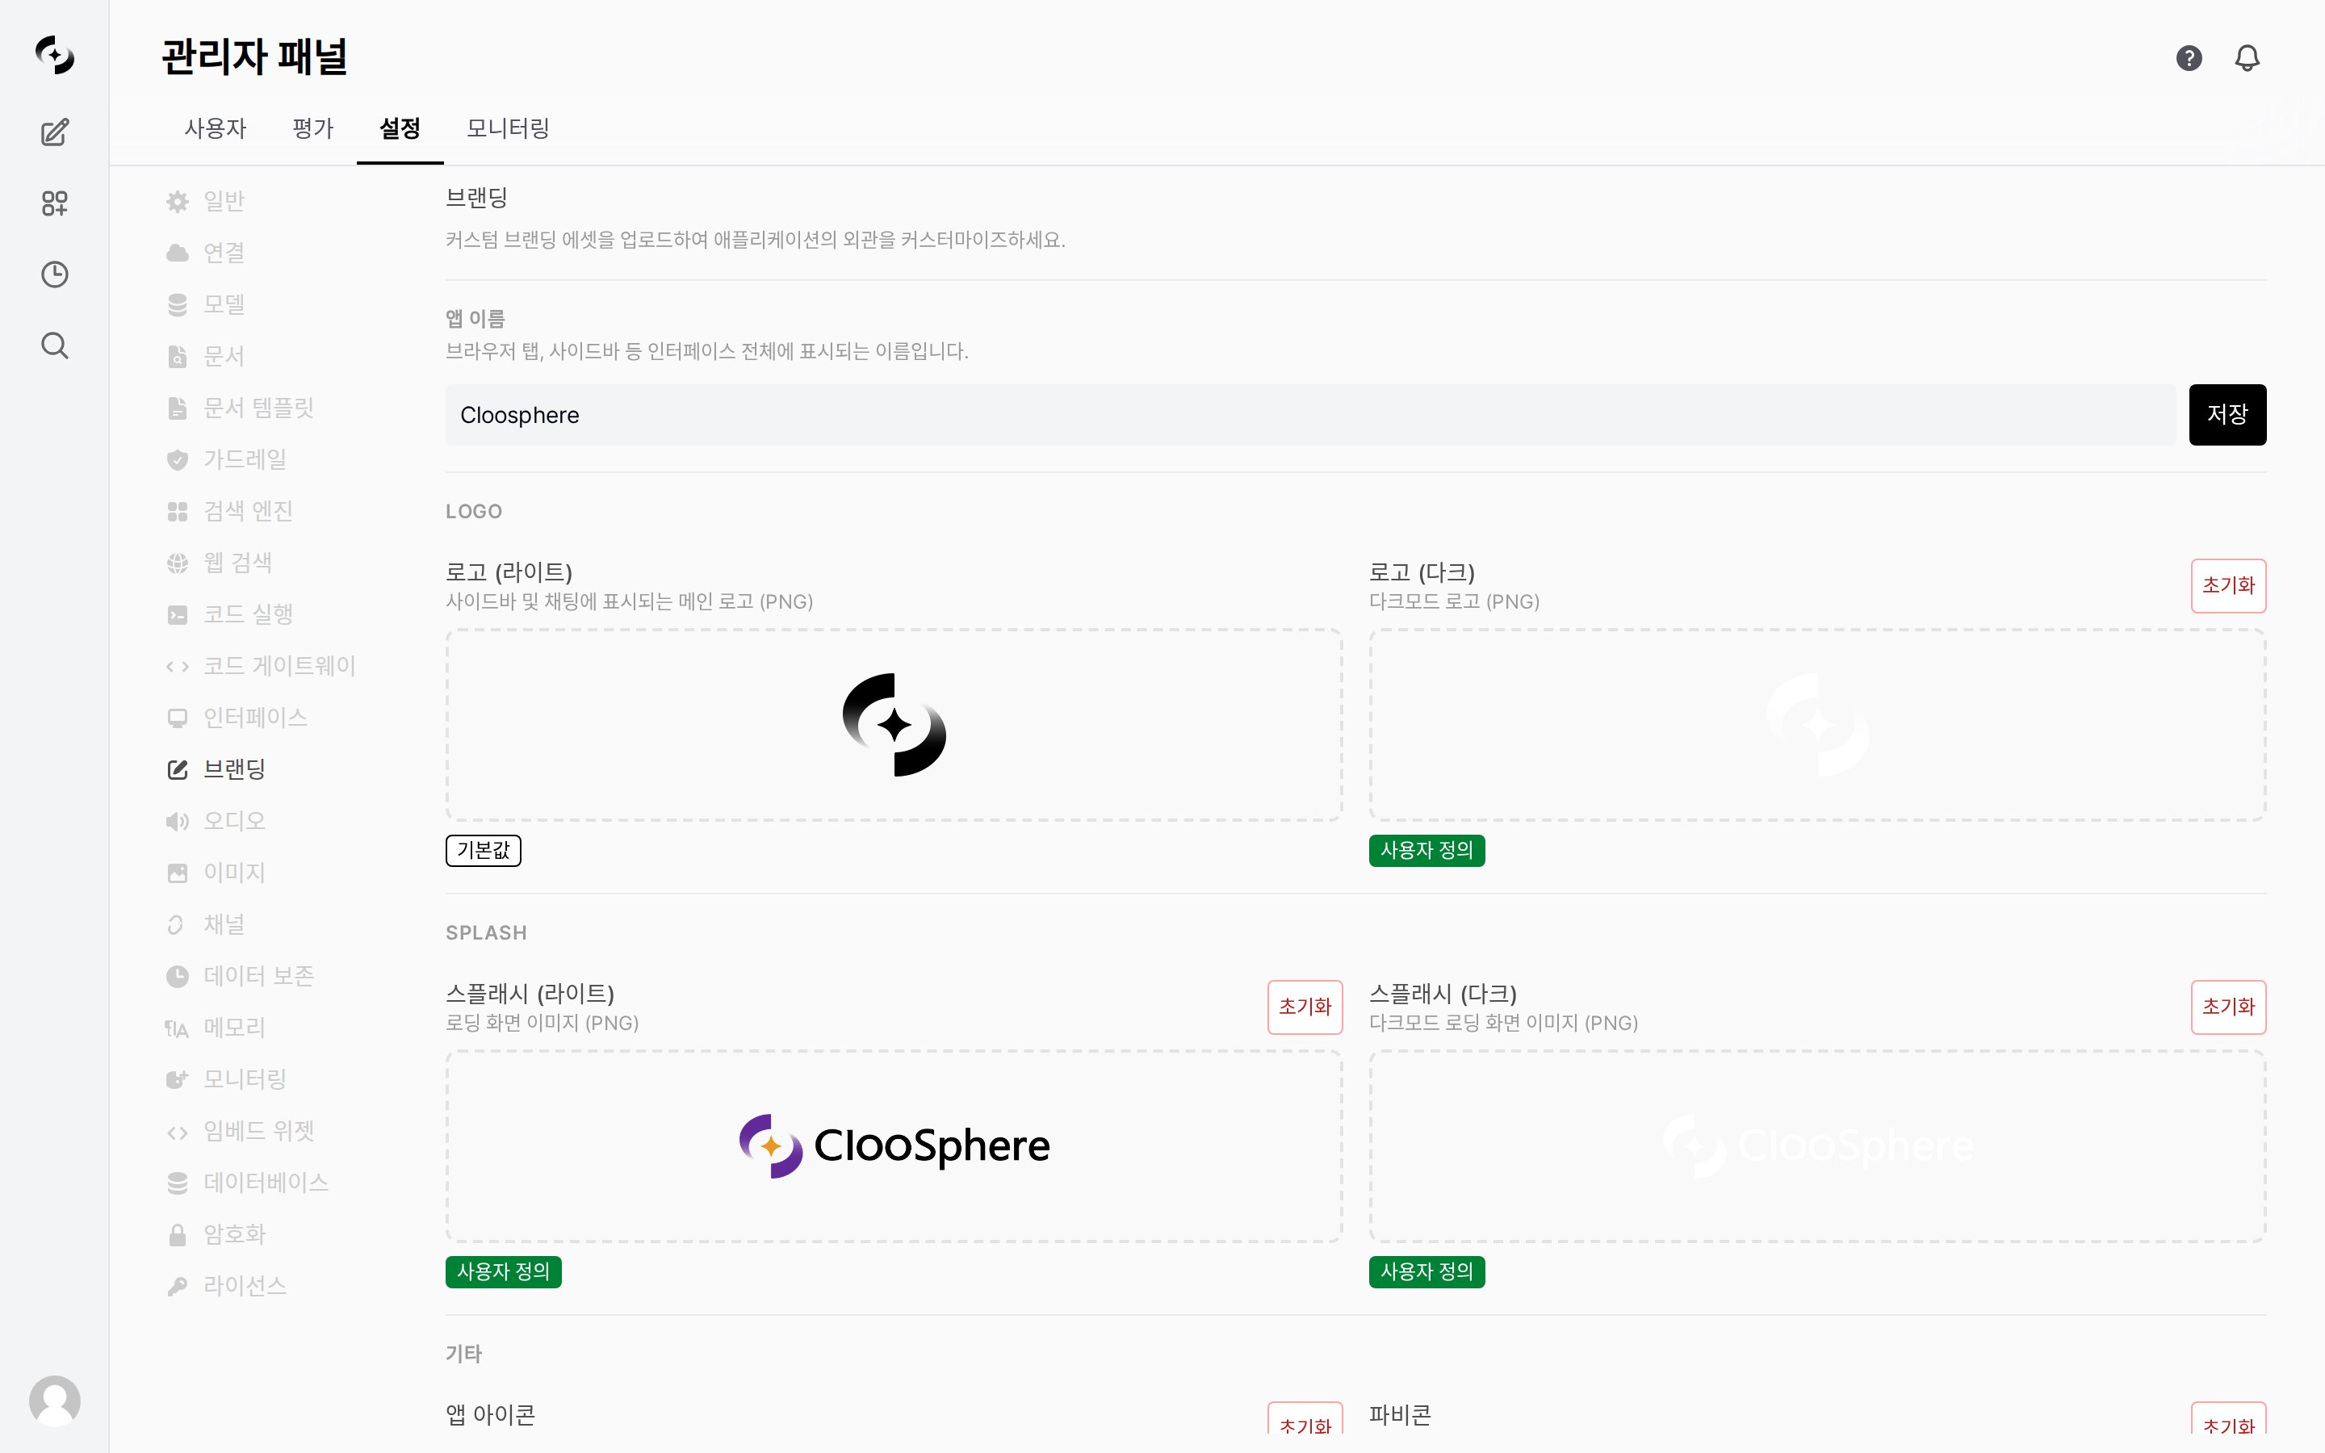
Task: Open history clock icon in rail
Action: [55, 274]
